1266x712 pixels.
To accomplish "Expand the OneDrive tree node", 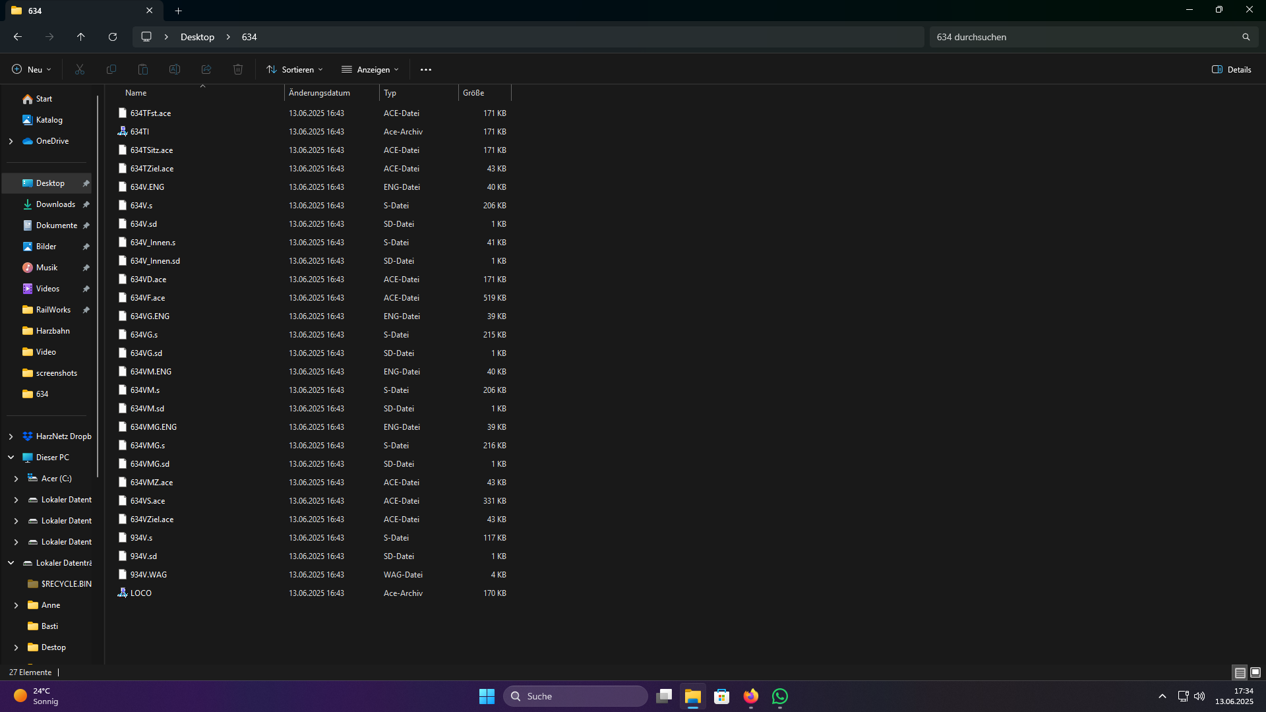I will [11, 141].
